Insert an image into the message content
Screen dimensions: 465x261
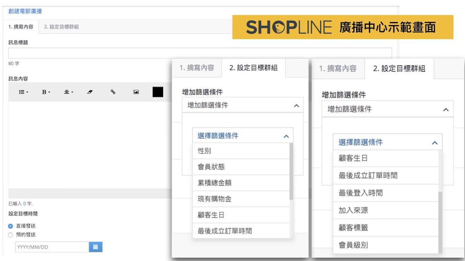coord(136,92)
